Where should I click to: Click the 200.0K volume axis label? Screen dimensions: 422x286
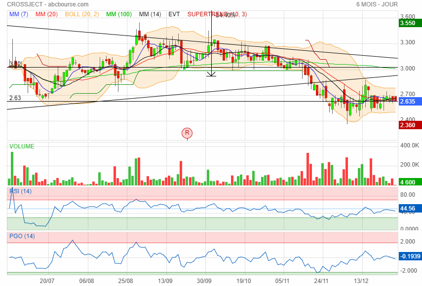(410, 165)
